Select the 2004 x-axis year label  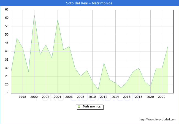(57, 97)
